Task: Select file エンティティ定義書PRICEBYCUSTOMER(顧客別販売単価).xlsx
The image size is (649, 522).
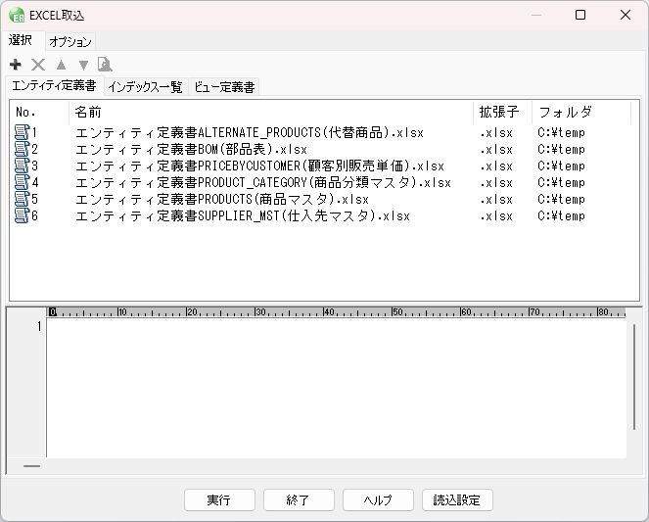Action: [x=260, y=166]
